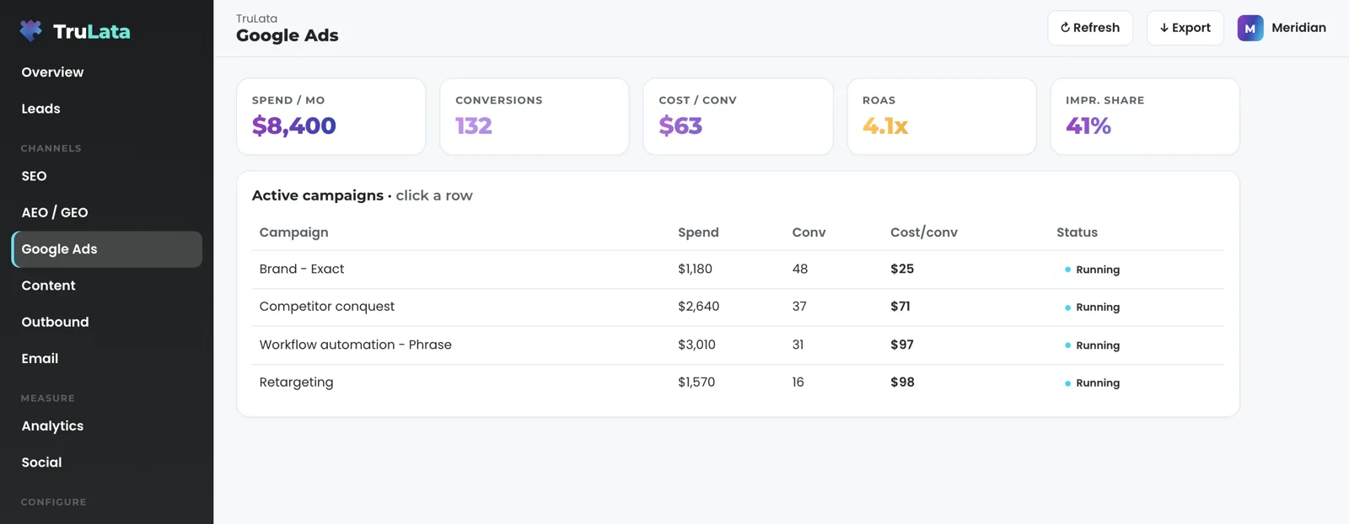Viewport: 1349px width, 524px height.
Task: Click the $25 cost per conversion
Action: (902, 269)
